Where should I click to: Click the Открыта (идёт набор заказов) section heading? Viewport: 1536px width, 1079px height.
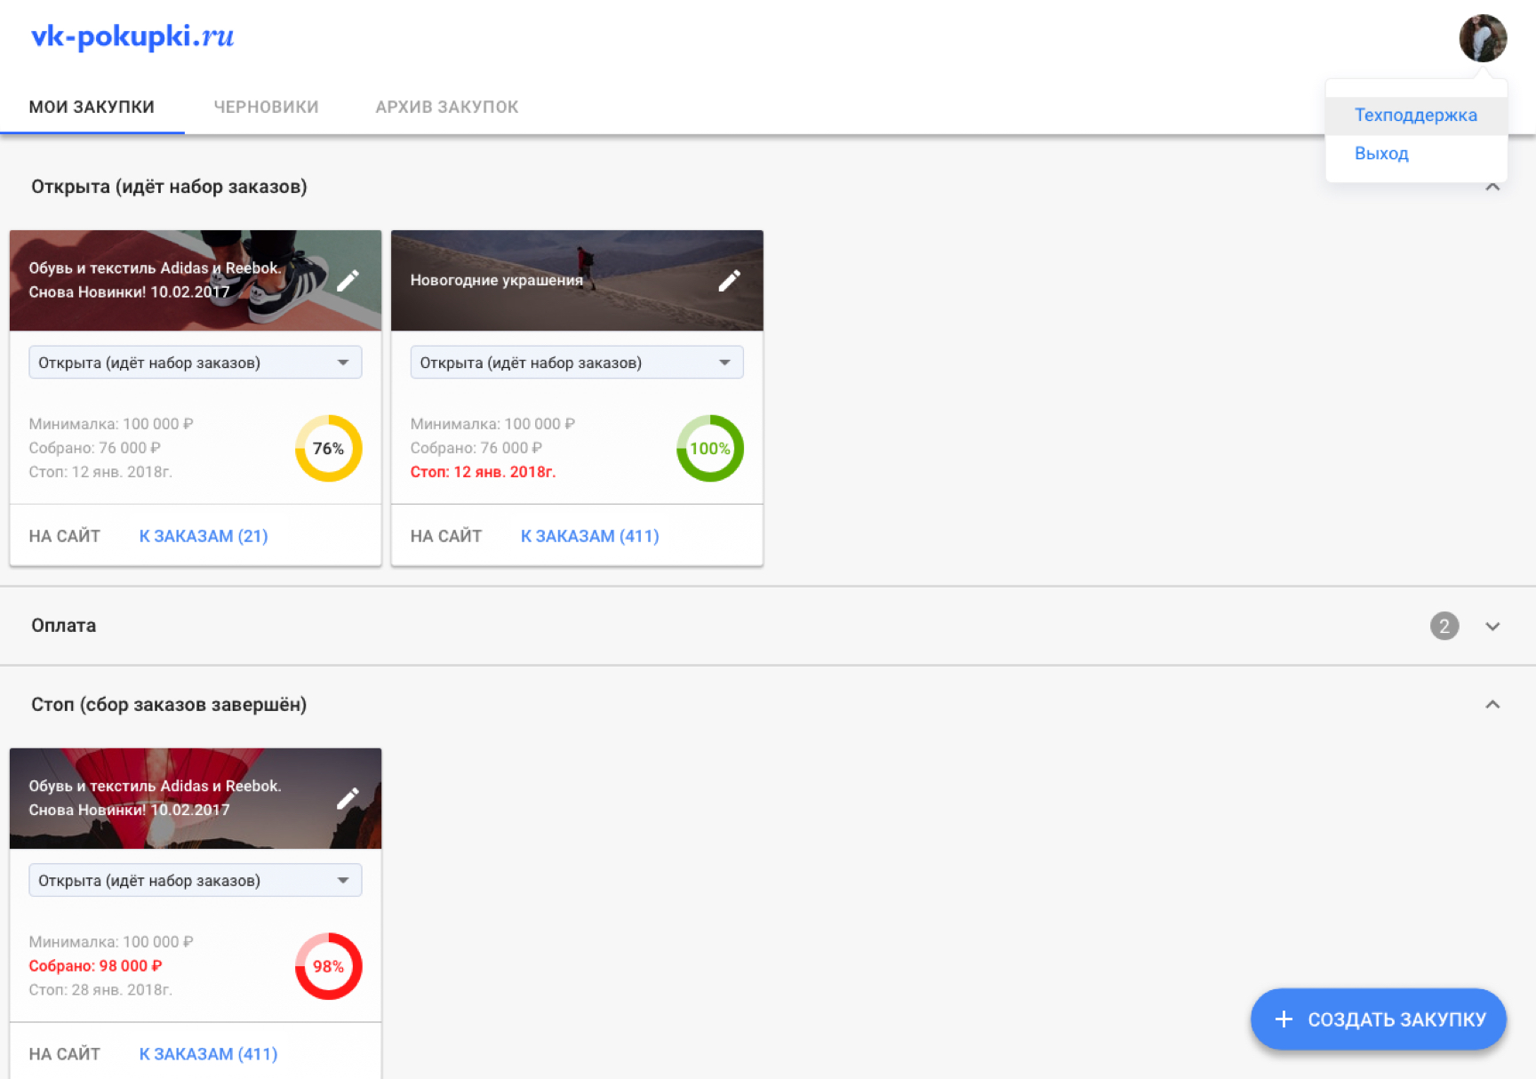(169, 187)
